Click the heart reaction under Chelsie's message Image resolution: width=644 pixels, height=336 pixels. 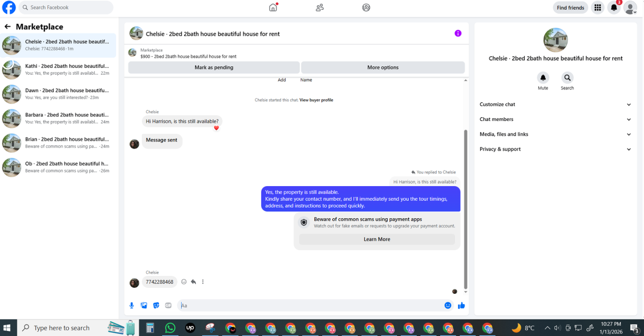(216, 128)
